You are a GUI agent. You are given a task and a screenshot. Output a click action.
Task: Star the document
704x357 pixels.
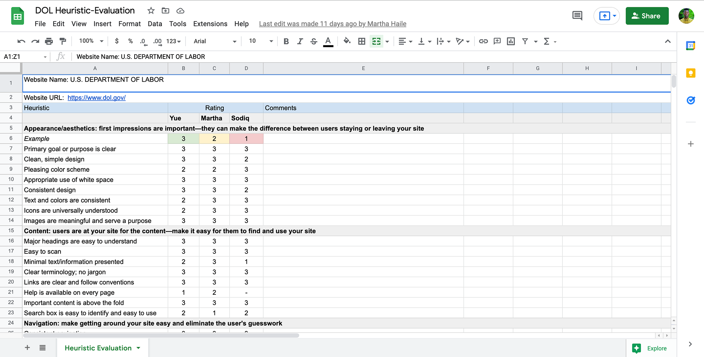[151, 11]
